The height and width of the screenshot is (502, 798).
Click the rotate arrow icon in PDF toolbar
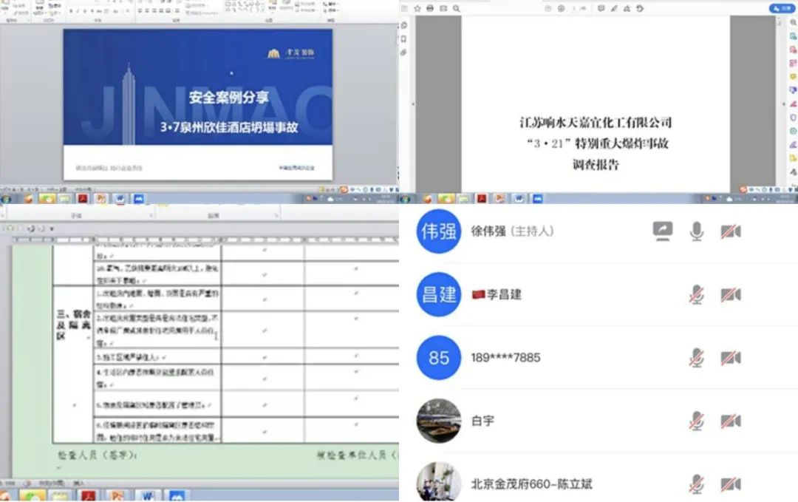pos(640,9)
